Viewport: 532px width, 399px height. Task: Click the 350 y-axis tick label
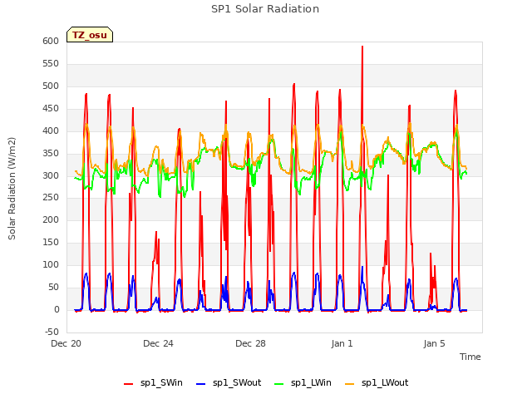(51, 153)
